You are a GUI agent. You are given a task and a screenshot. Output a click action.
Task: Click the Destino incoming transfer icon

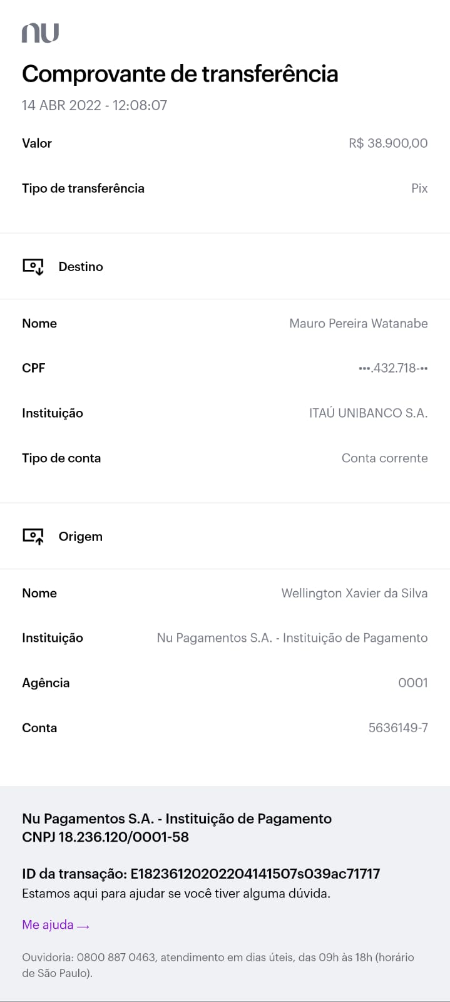[33, 267]
